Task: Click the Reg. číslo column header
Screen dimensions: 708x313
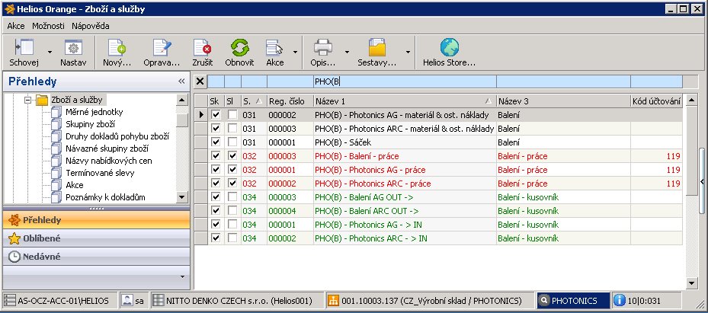Action: 290,101
